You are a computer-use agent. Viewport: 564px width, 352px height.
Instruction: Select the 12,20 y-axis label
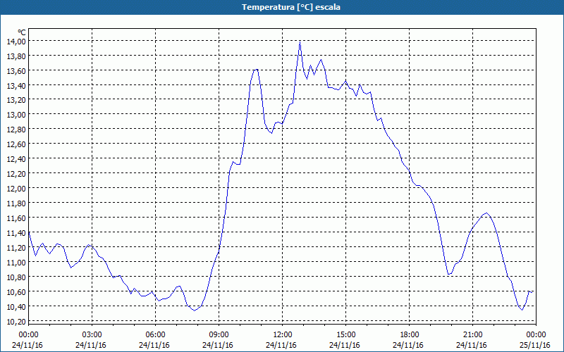[x=16, y=173]
